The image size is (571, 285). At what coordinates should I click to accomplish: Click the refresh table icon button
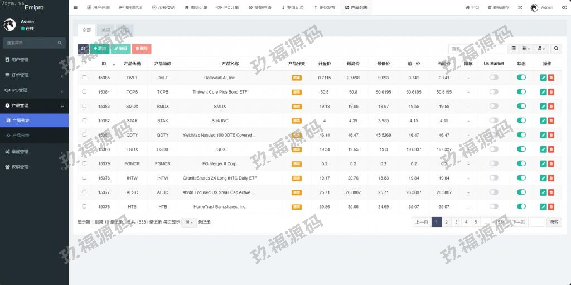[83, 49]
